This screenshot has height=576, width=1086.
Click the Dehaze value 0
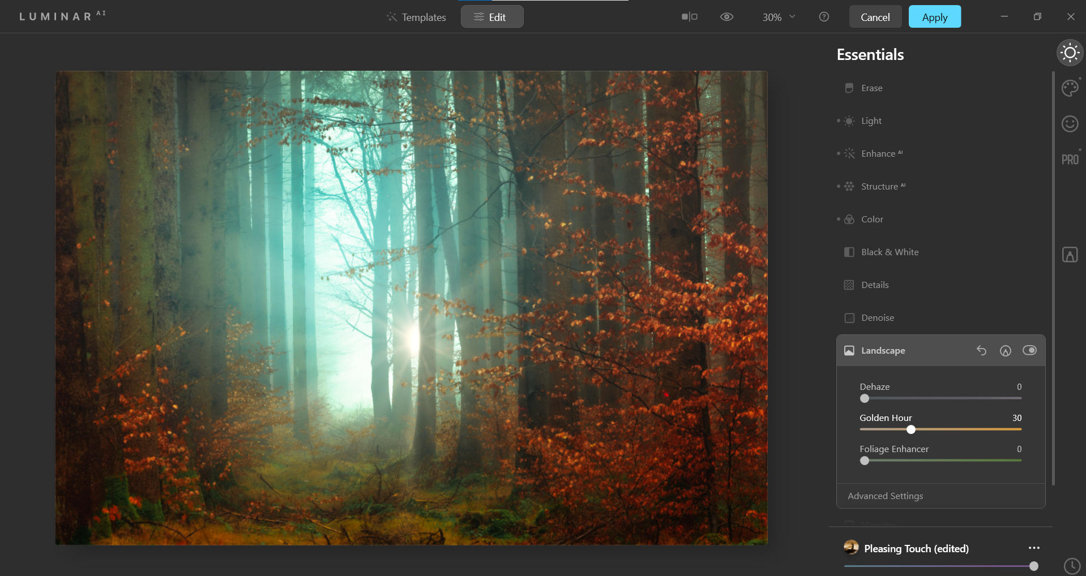pos(1019,387)
